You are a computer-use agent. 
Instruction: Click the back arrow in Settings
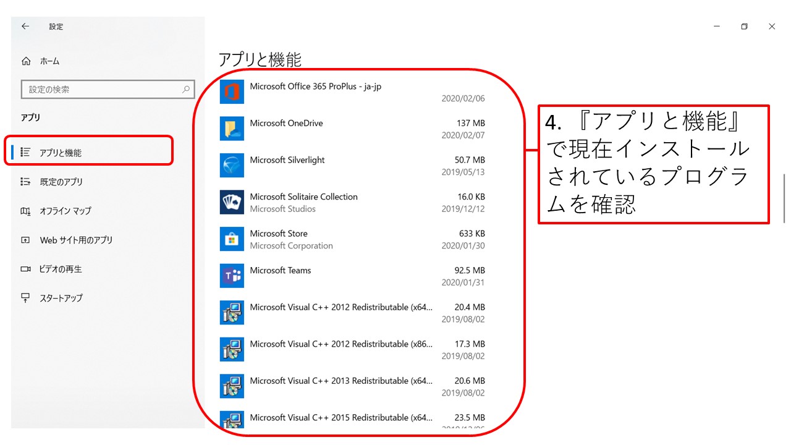(25, 27)
